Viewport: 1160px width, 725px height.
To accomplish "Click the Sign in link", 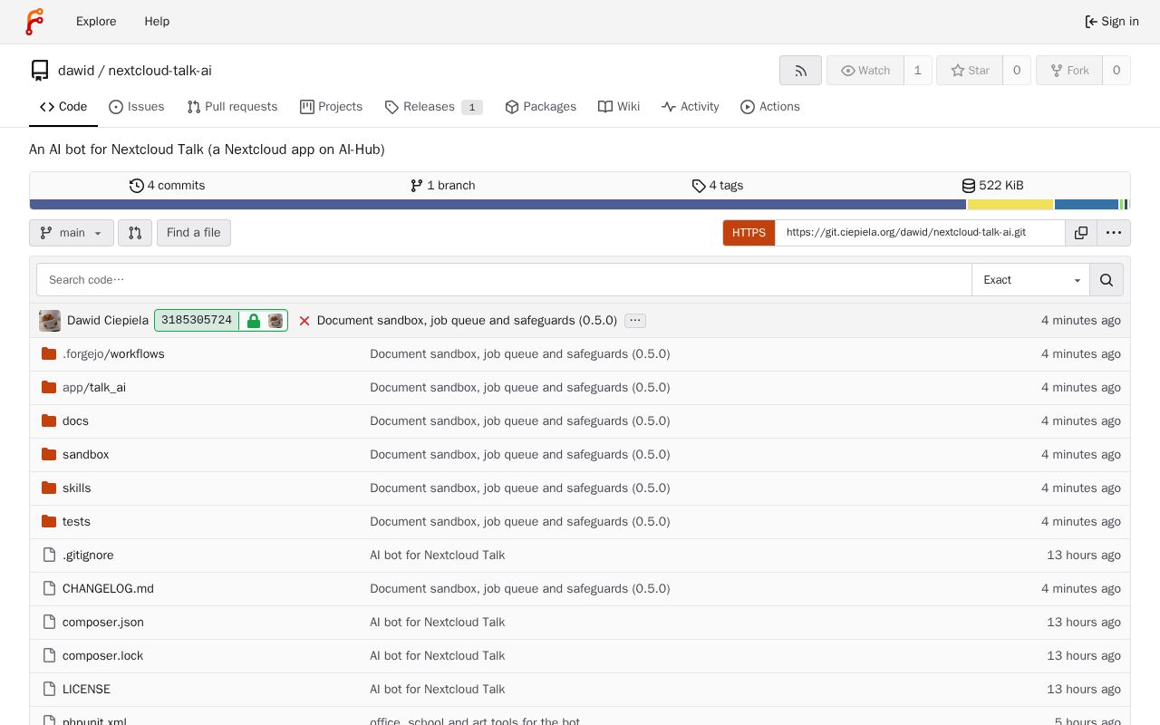I will pos(1112,22).
